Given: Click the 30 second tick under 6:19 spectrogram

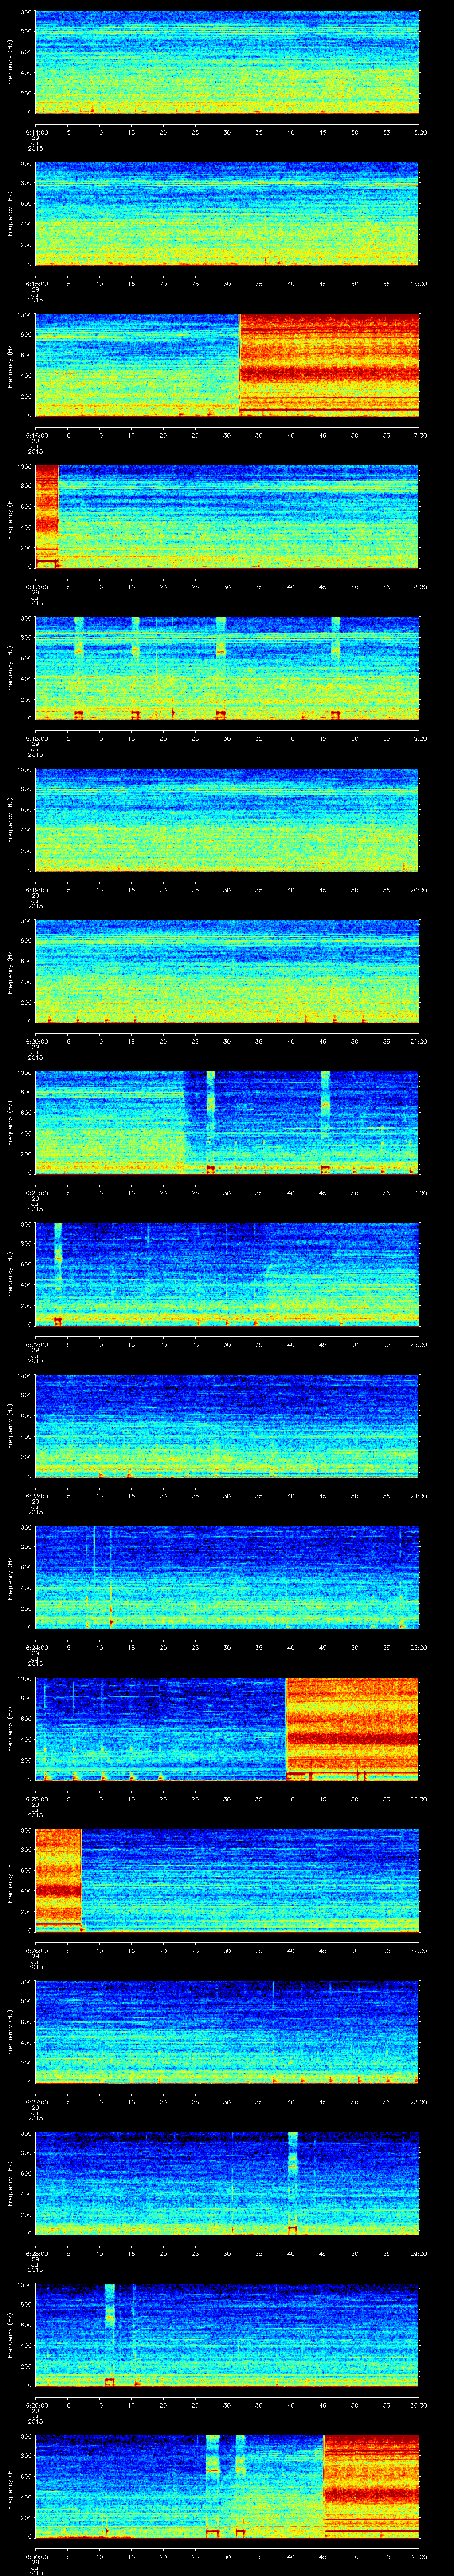Looking at the screenshot, I should pyautogui.click(x=227, y=889).
